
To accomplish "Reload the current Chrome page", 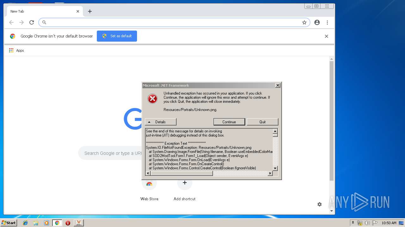I will tap(32, 22).
